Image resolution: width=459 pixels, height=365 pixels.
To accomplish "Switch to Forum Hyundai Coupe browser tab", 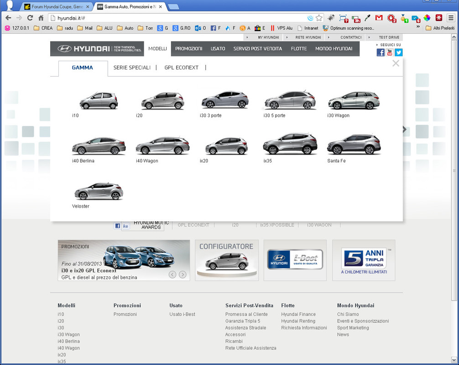I will [x=57, y=6].
